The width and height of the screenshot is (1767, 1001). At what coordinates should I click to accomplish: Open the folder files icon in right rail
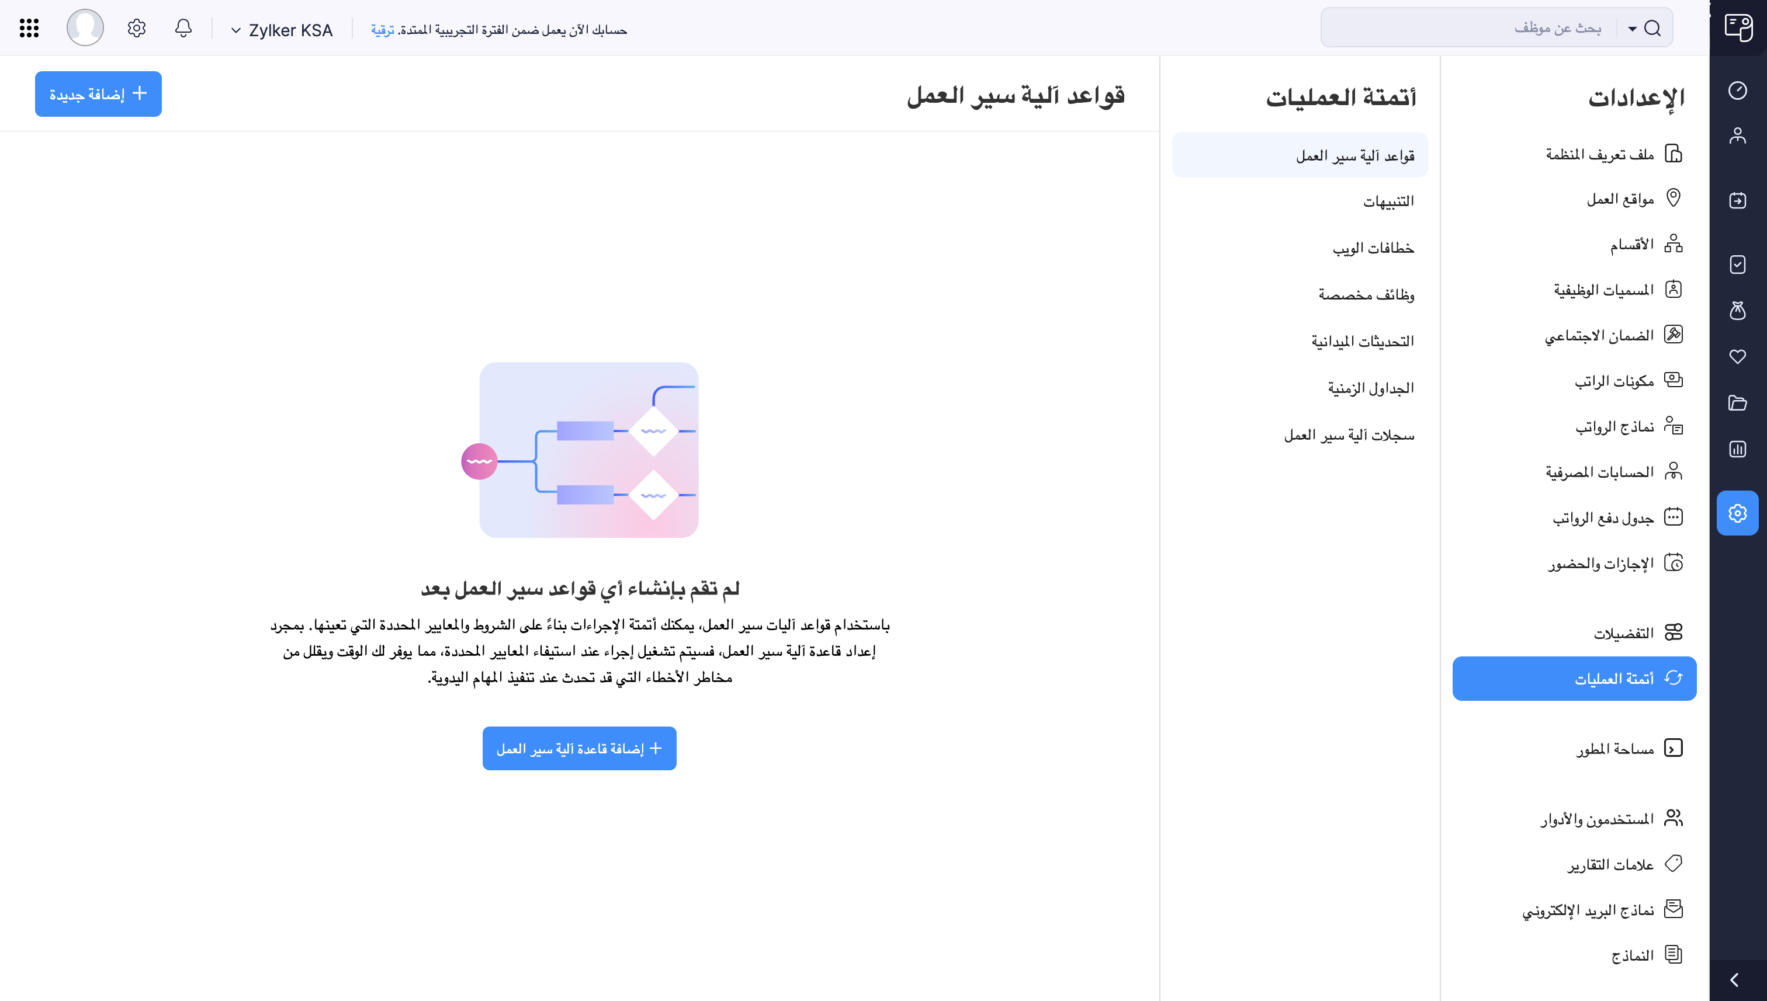coord(1738,403)
